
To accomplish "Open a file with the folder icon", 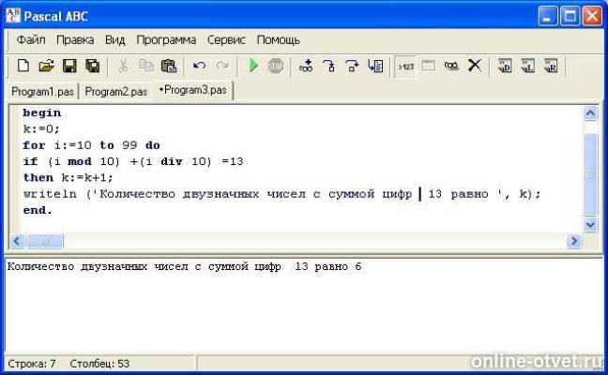I will [46, 66].
